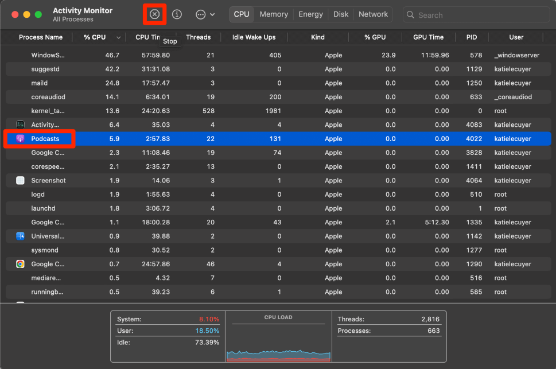Select the Network tab

[x=373, y=14]
